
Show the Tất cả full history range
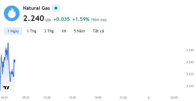(98, 31)
